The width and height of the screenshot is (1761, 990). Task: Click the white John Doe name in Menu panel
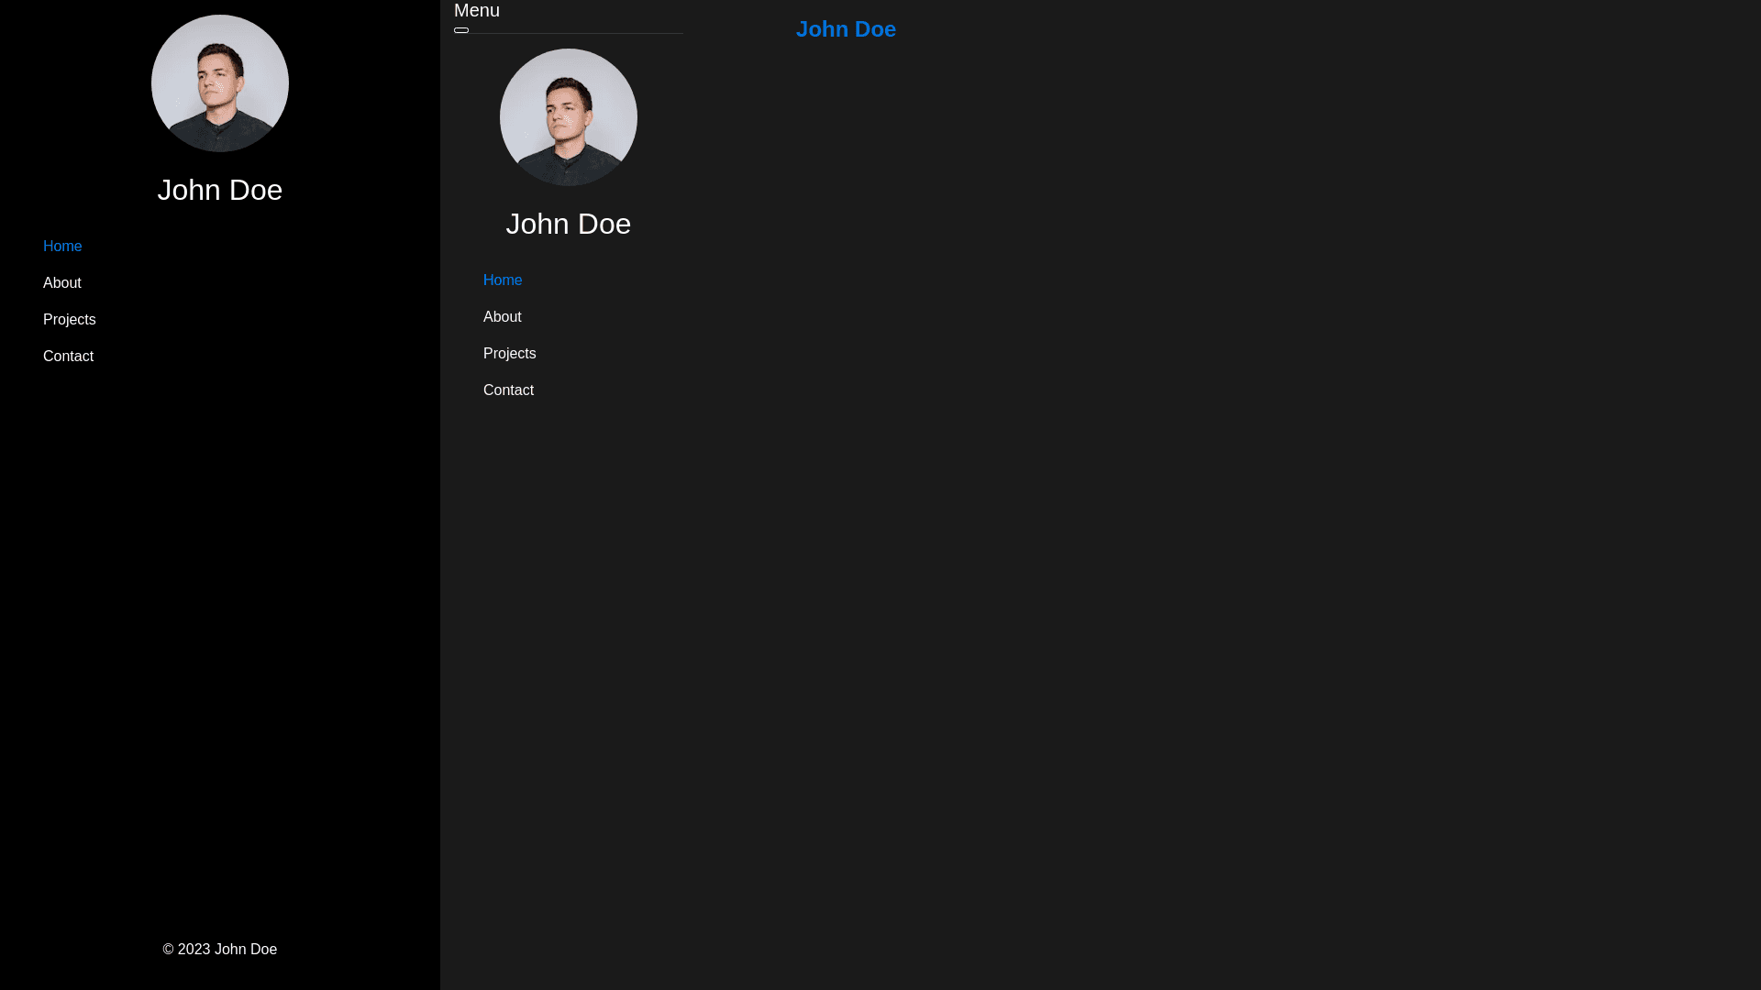tap(569, 224)
